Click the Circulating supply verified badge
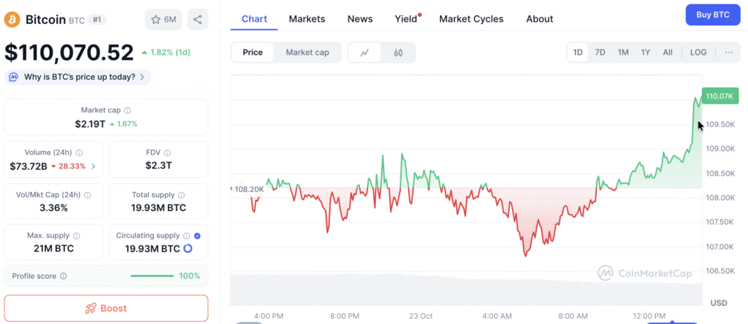The height and width of the screenshot is (324, 748). pyautogui.click(x=197, y=236)
